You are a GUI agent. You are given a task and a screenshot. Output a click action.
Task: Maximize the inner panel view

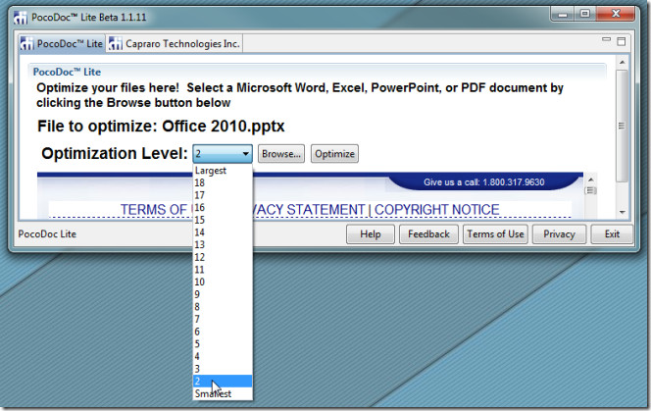(622, 41)
